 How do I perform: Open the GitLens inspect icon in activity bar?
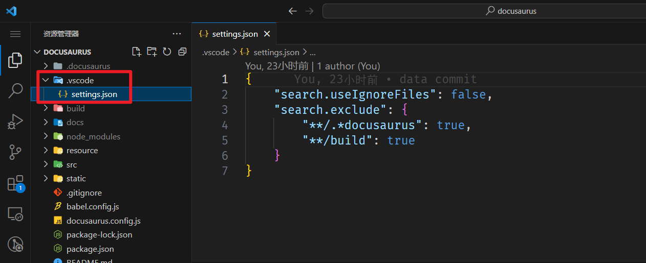tap(15, 244)
